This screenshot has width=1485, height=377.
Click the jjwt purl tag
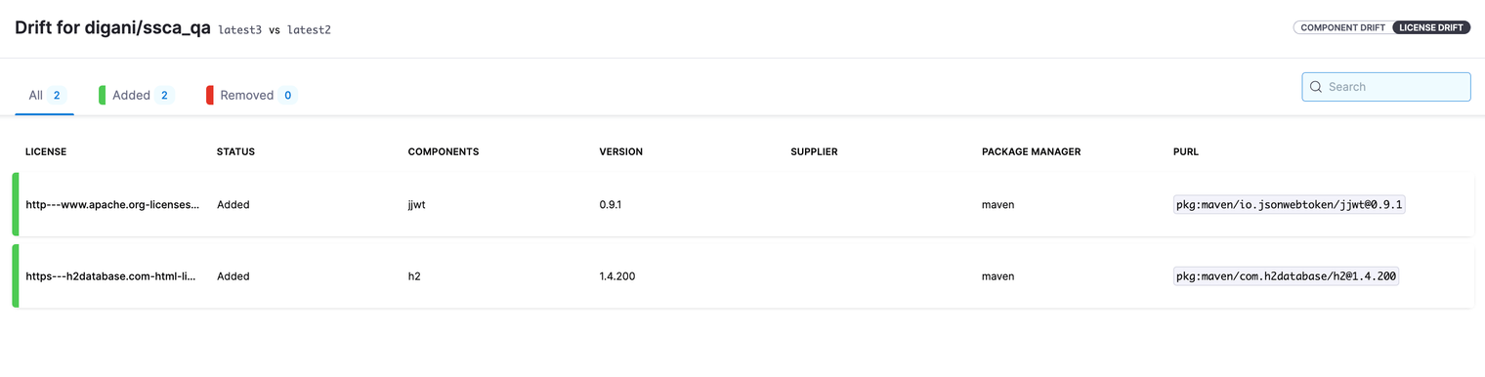(1290, 205)
